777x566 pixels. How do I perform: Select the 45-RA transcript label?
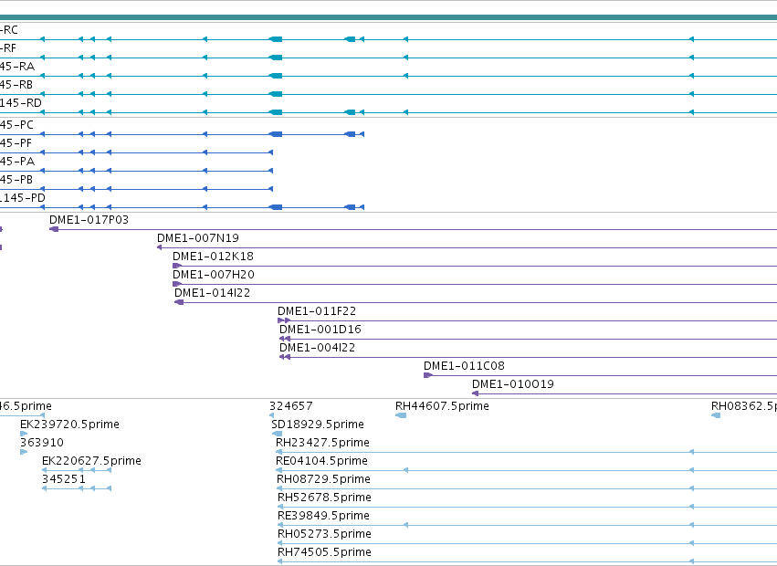(x=17, y=67)
